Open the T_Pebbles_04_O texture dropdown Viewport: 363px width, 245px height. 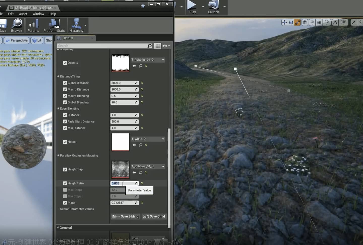click(148, 60)
